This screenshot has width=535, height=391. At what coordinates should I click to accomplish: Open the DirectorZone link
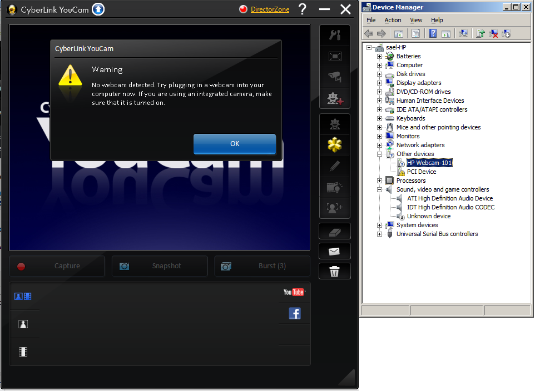pos(270,9)
